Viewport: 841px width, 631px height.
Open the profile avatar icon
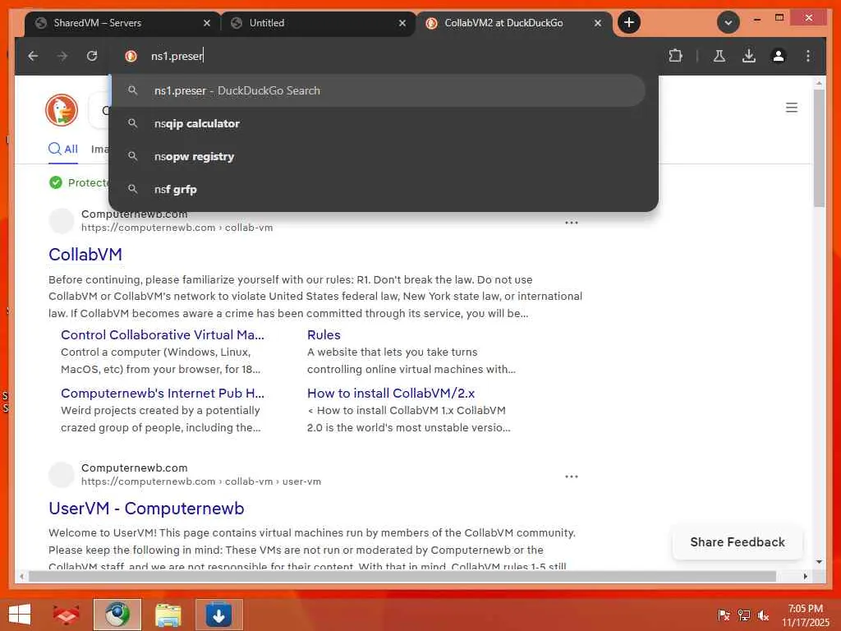click(x=779, y=56)
